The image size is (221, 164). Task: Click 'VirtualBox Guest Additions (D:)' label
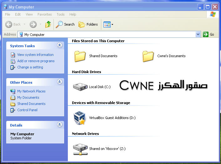tap(112, 118)
